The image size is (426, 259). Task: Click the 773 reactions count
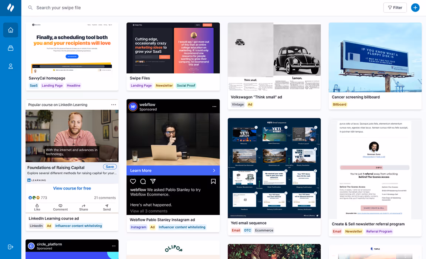pyautogui.click(x=44, y=198)
